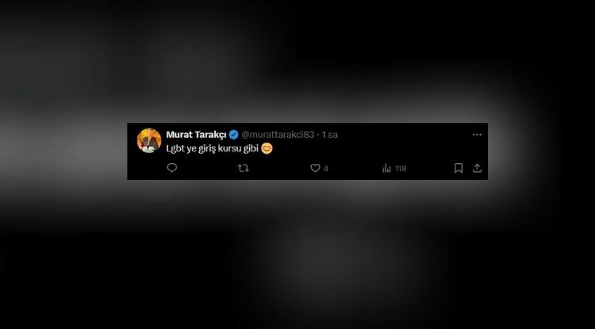Click the 118 view count number

click(x=401, y=169)
